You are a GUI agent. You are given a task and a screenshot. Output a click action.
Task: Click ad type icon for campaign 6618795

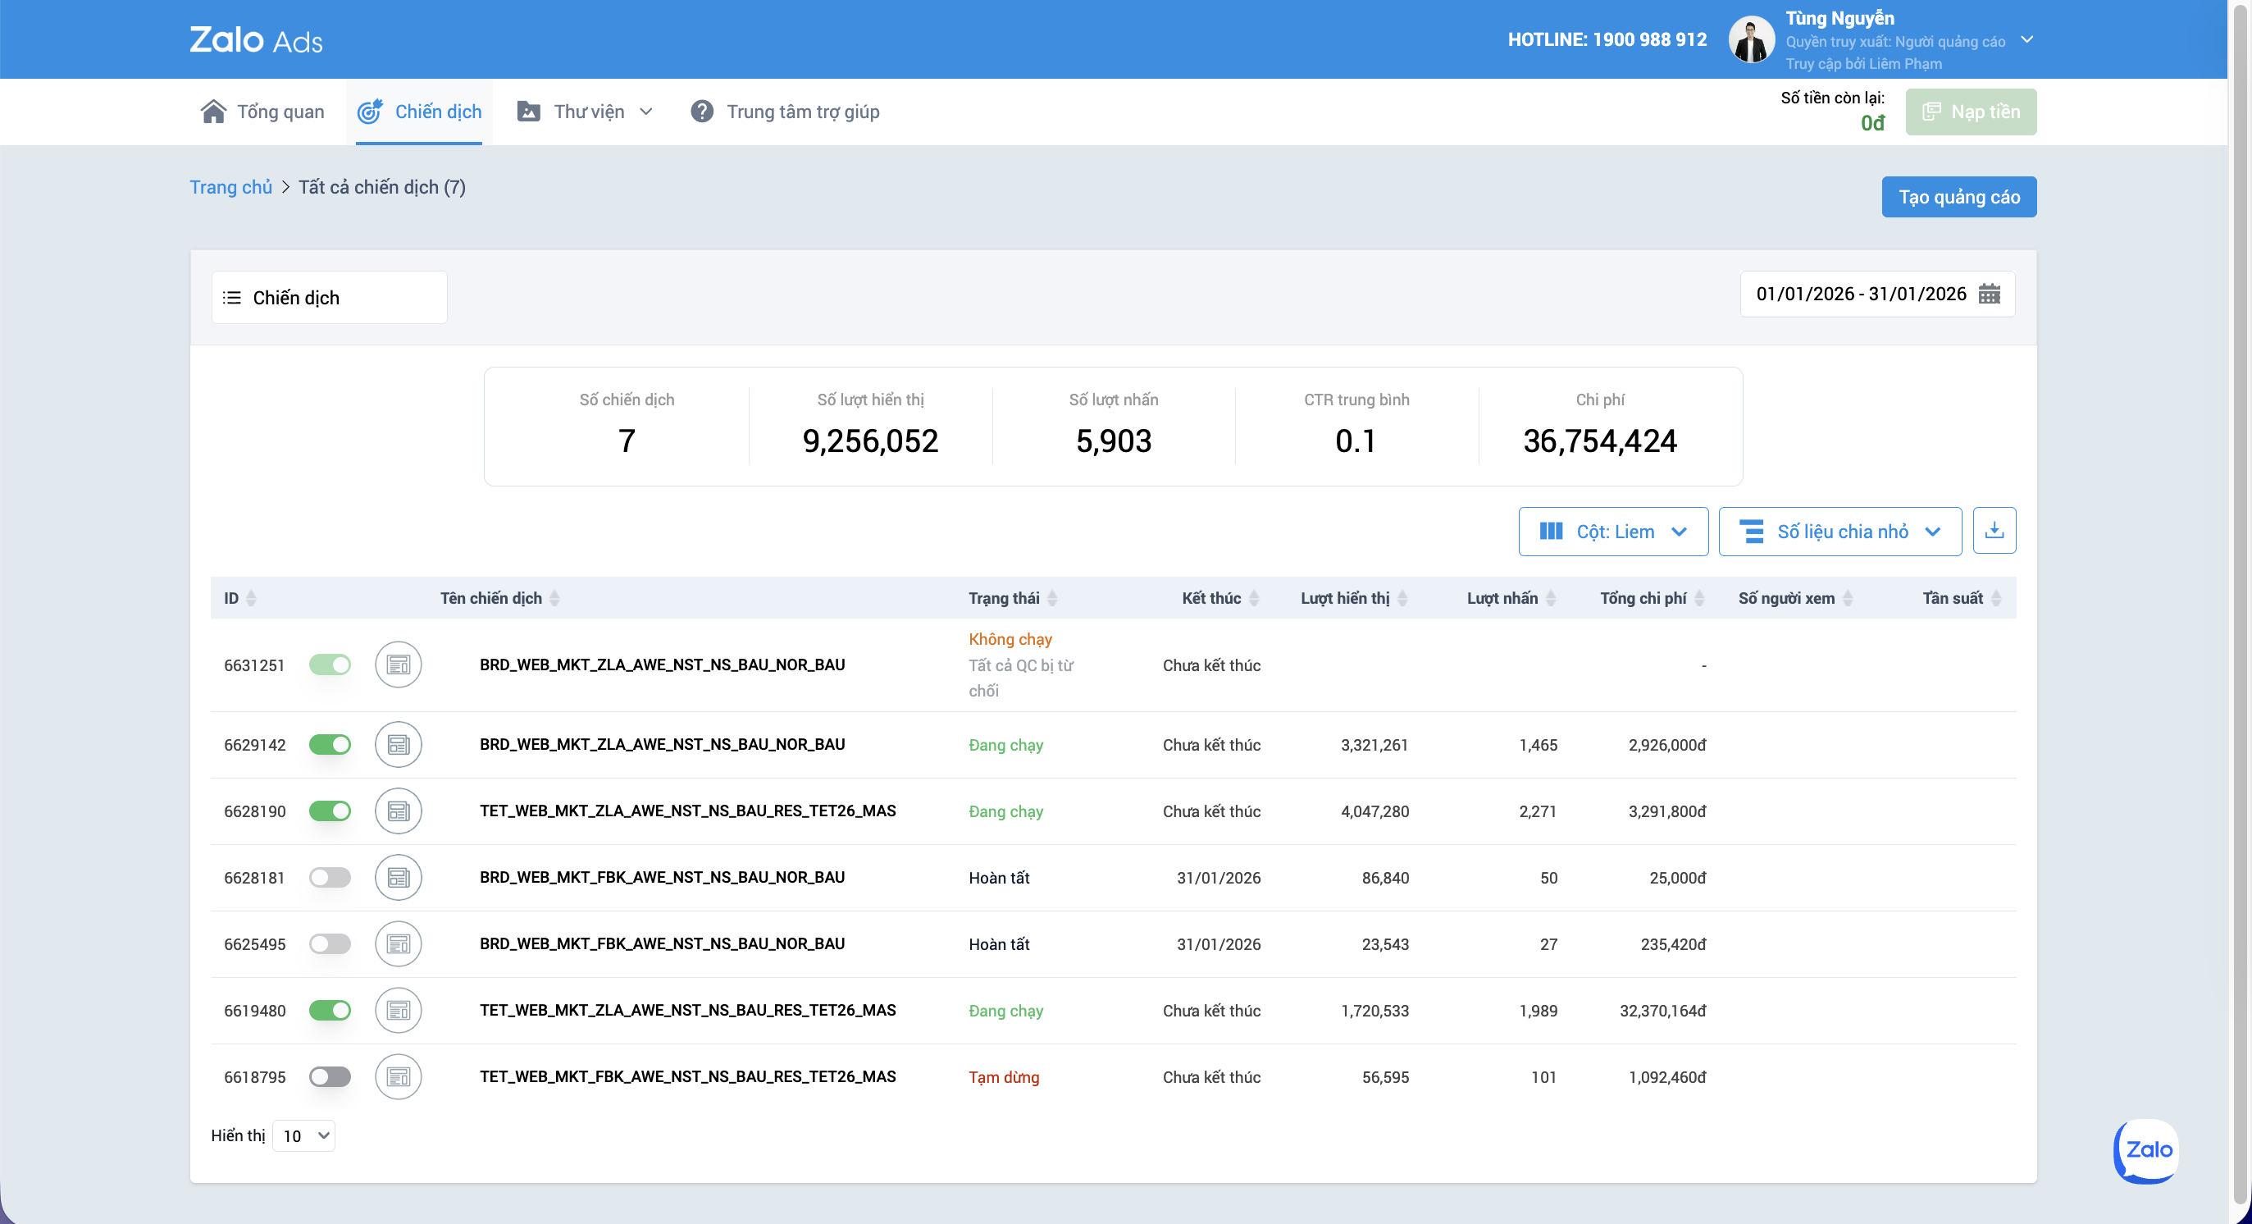tap(399, 1077)
